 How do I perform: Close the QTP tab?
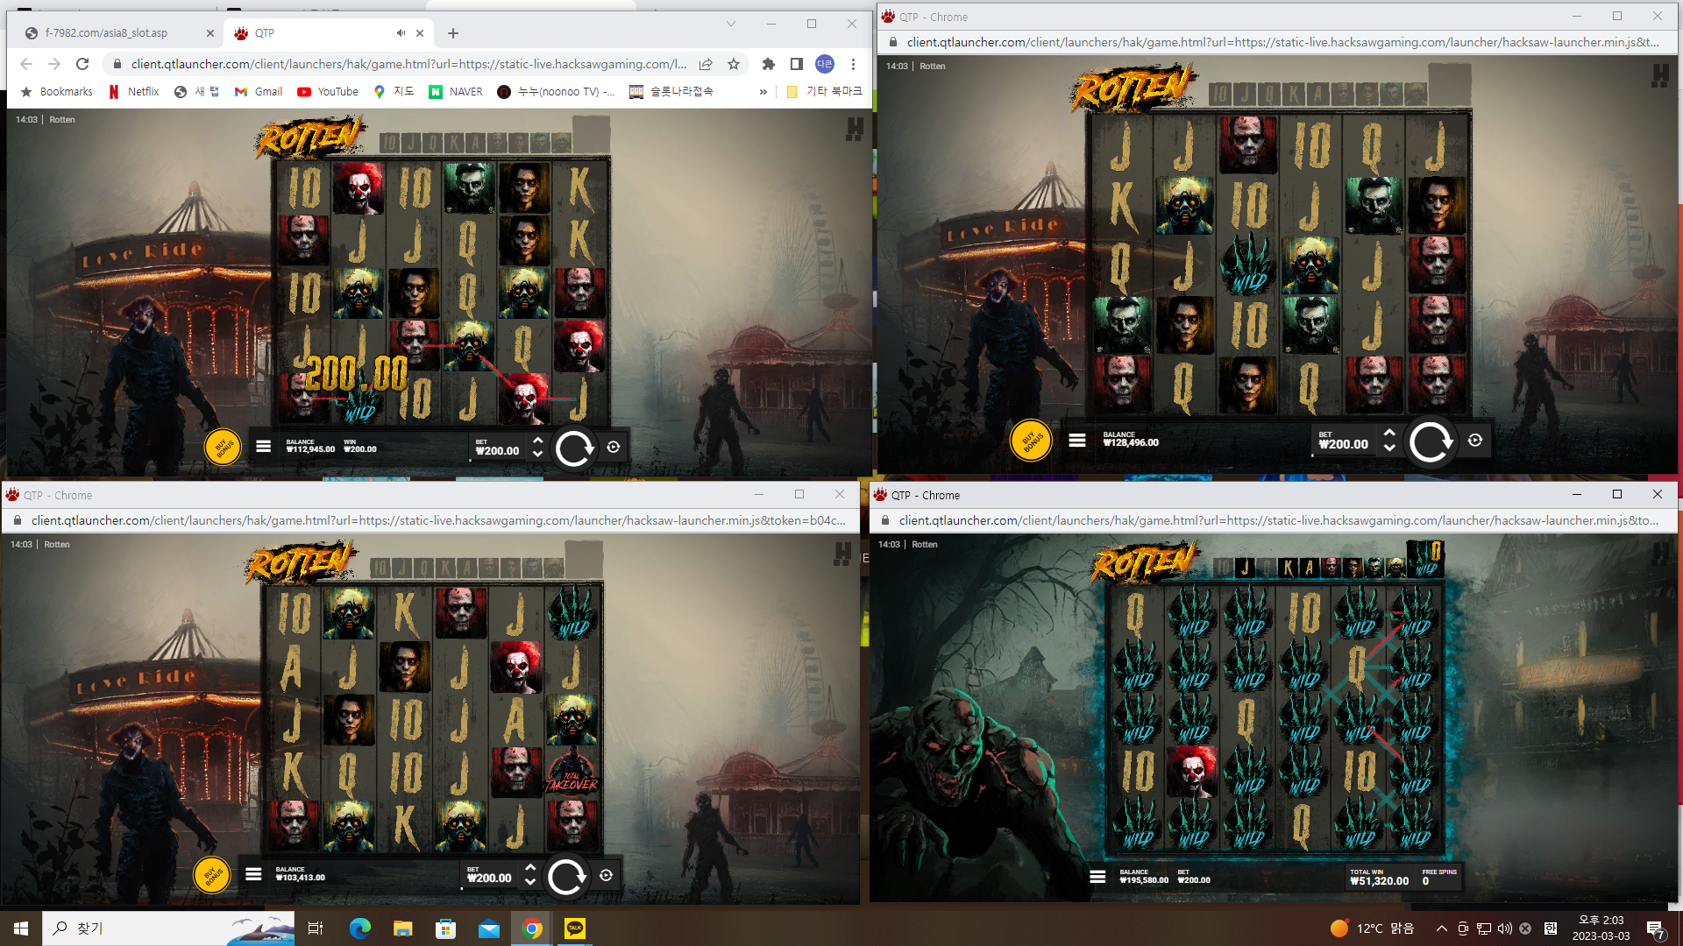(420, 33)
